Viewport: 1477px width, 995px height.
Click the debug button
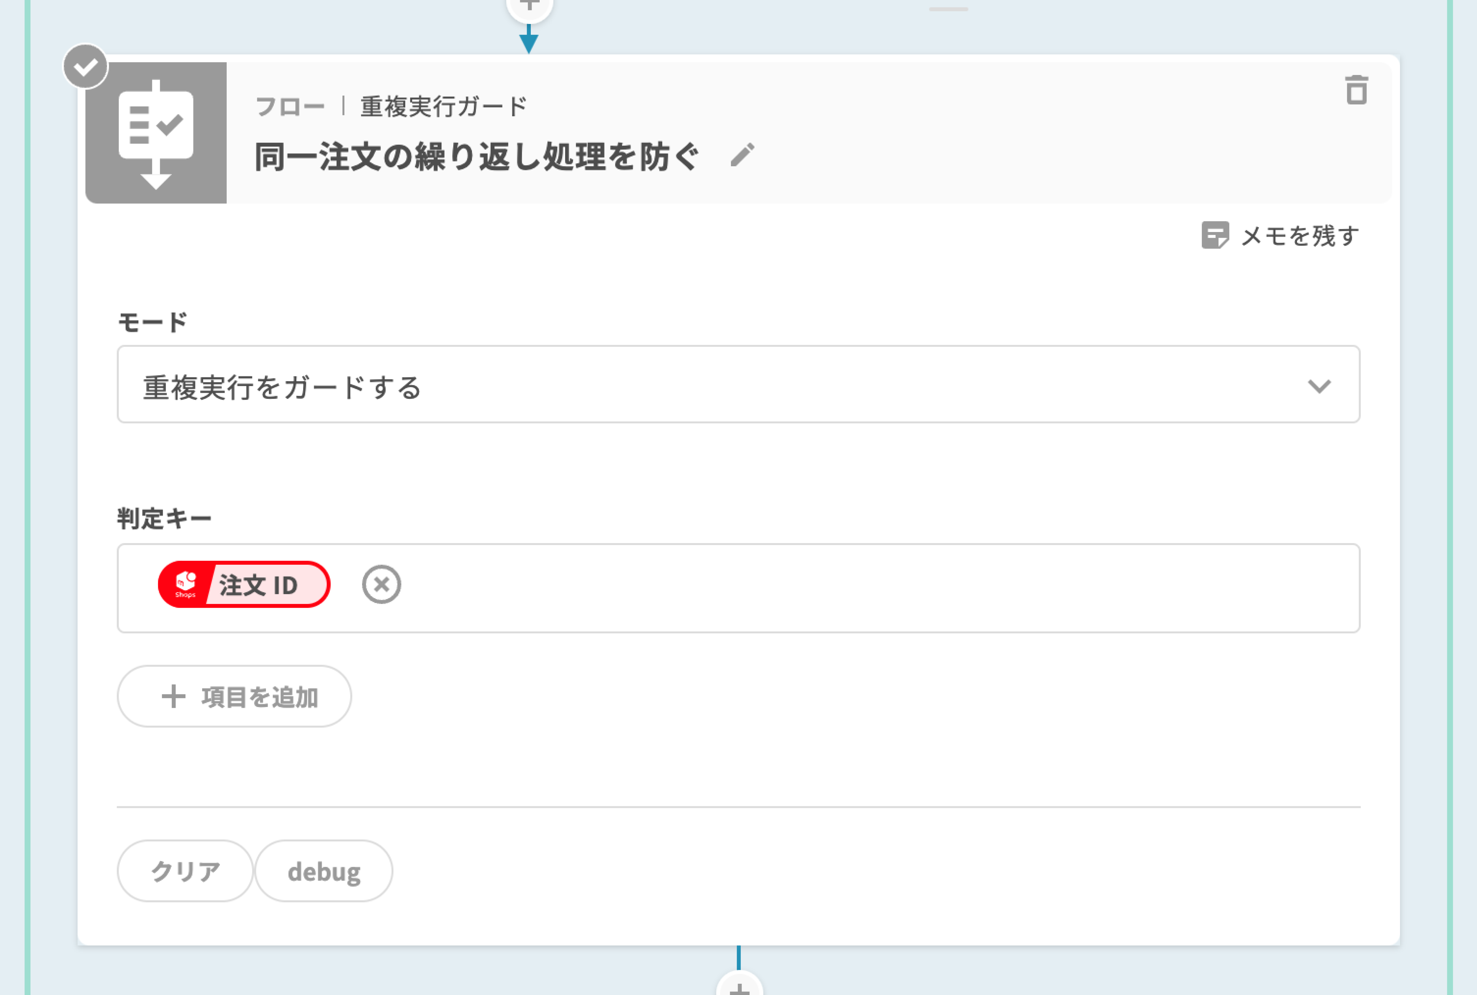(323, 871)
